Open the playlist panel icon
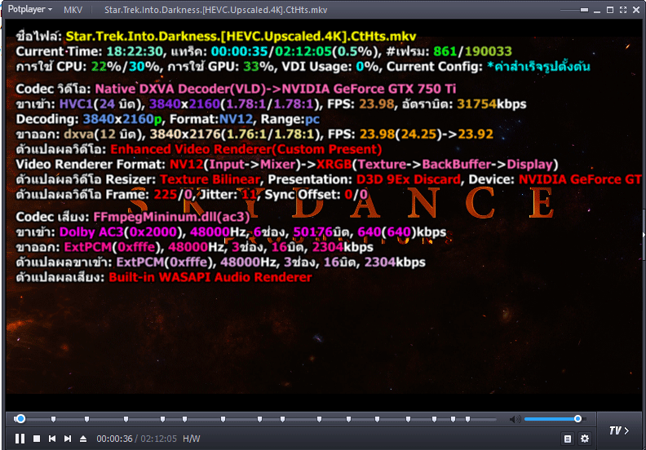 [x=568, y=439]
